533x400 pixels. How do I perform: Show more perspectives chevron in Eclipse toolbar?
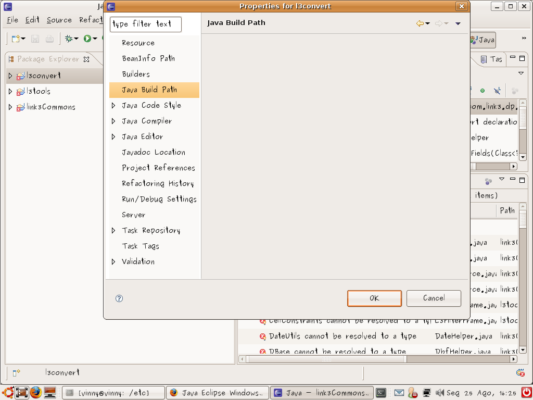[524, 38]
